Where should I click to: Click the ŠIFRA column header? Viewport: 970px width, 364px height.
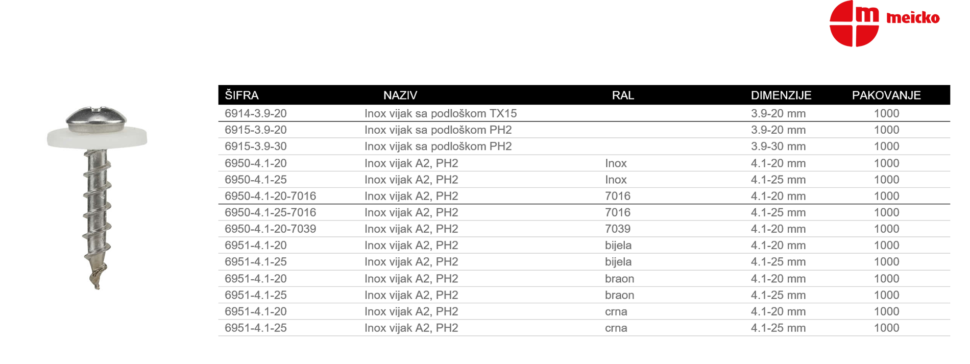coord(241,95)
